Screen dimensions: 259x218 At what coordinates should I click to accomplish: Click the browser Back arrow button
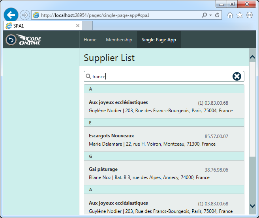11,15
